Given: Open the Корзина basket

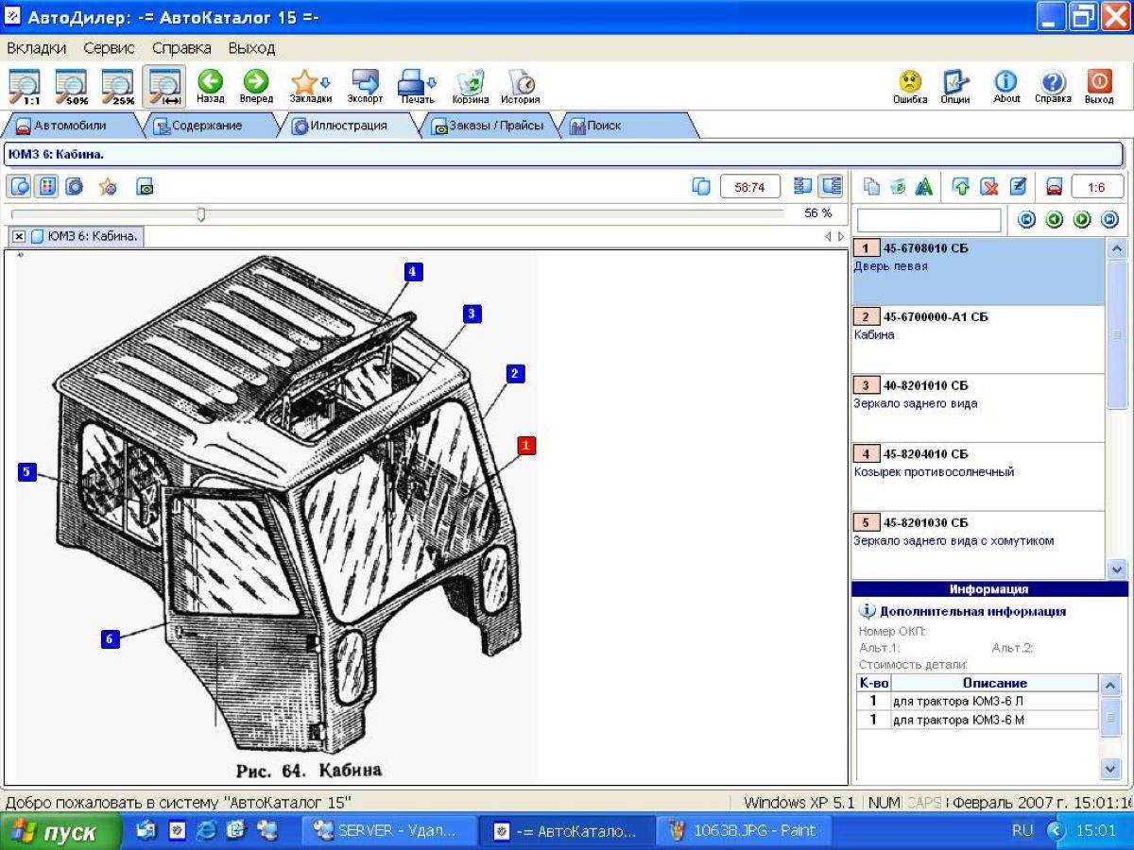Looking at the screenshot, I should coord(471,86).
